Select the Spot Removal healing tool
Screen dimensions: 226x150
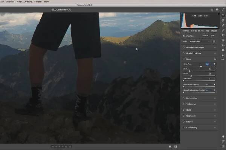(x=223, y=25)
